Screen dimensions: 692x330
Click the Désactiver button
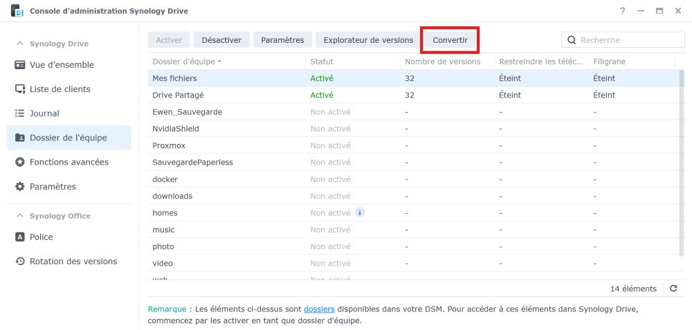[221, 39]
